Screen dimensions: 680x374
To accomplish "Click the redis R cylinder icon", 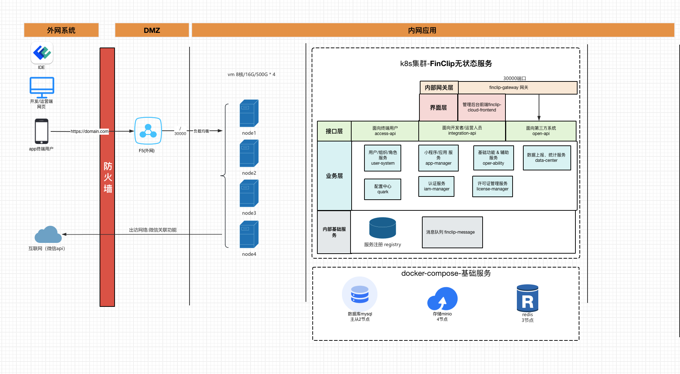I will point(528,298).
